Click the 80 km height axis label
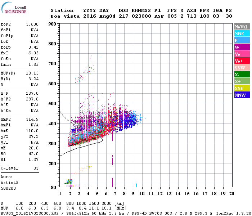 point(53,188)
